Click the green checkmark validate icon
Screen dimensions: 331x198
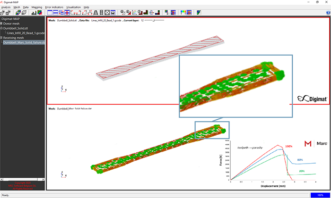[x=199, y=12]
